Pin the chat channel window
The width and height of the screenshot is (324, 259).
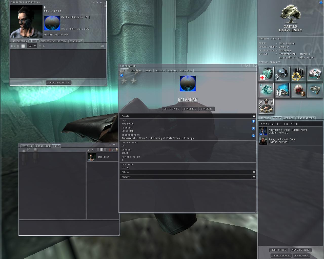click(x=110, y=144)
